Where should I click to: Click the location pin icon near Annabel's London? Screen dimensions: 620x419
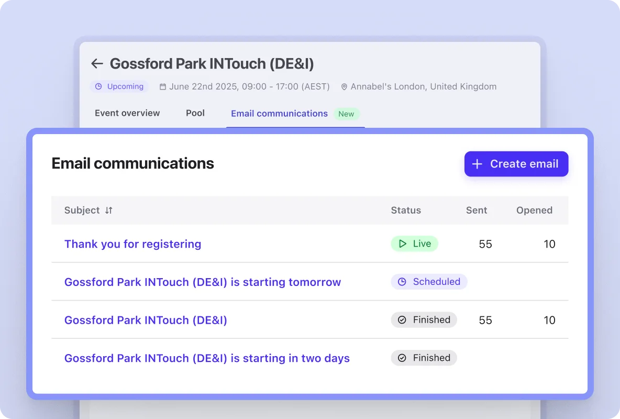pos(344,86)
